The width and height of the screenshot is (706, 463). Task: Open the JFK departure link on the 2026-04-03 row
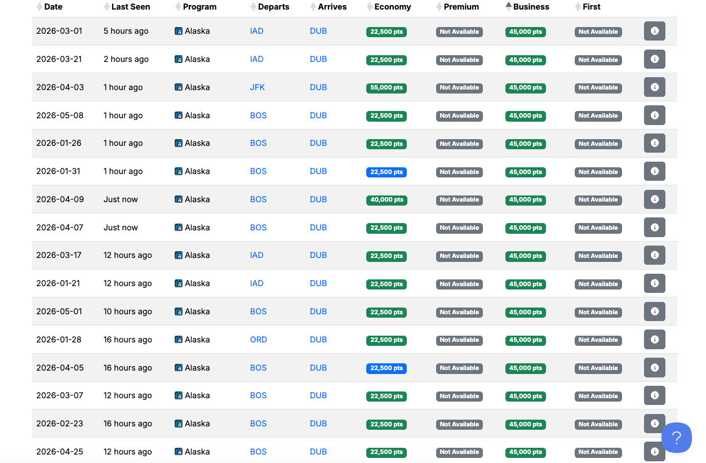[x=257, y=87]
